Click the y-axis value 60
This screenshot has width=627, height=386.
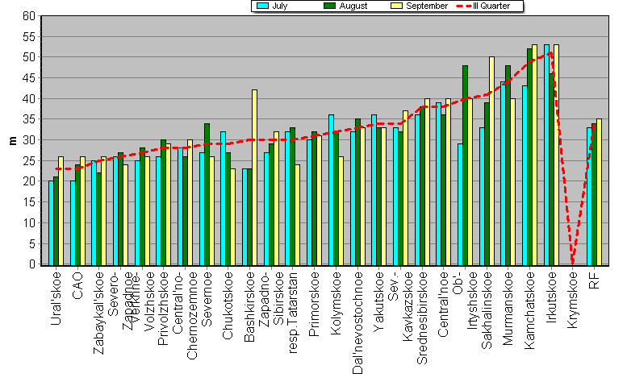[x=29, y=16]
